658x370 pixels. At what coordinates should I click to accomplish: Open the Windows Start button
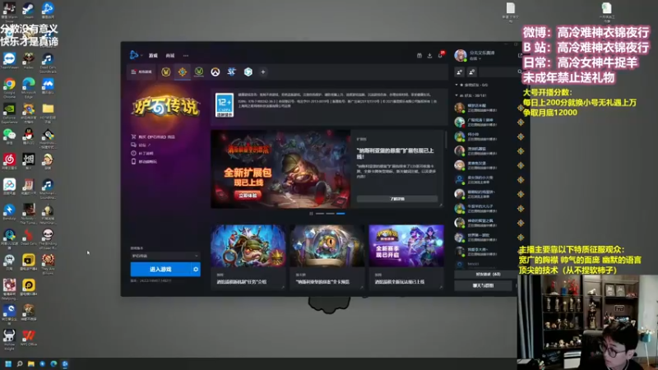click(8, 363)
